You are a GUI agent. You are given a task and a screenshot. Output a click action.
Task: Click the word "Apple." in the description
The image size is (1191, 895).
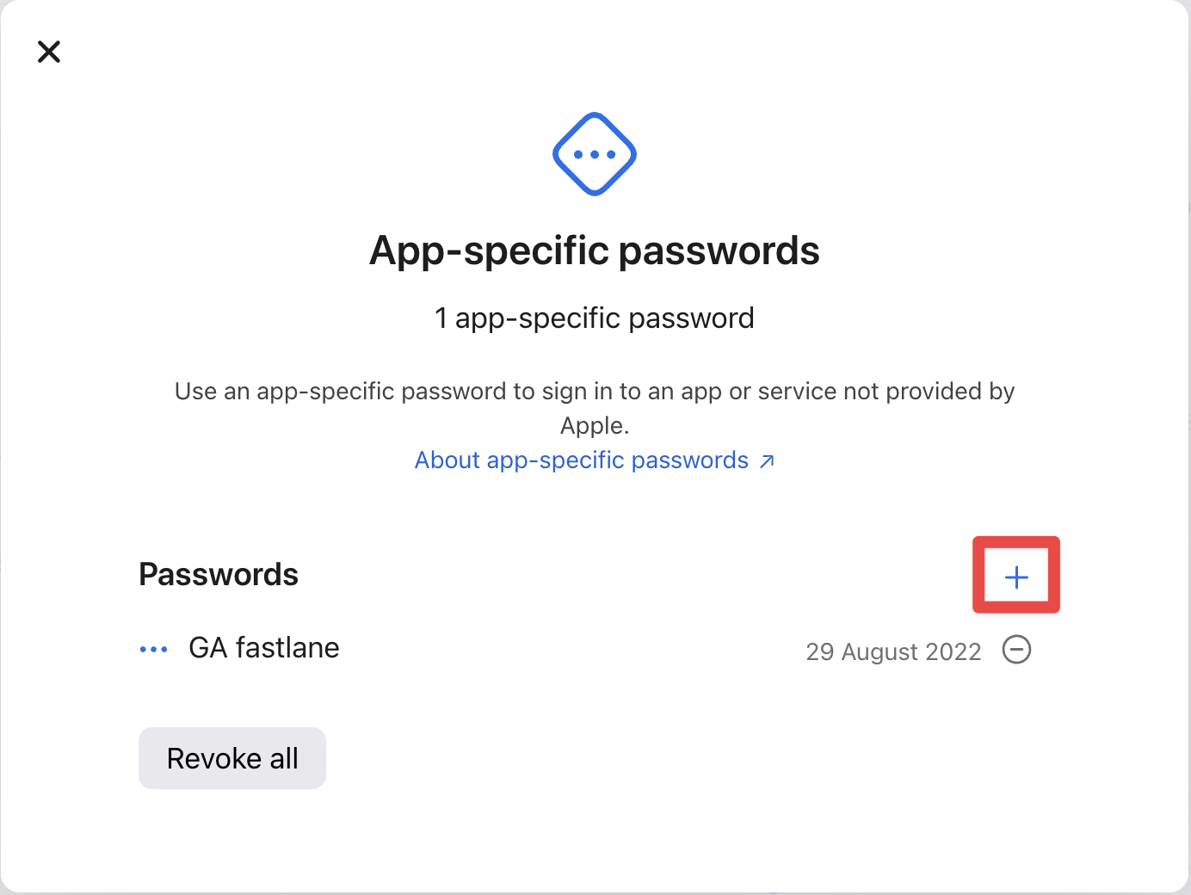pyautogui.click(x=595, y=426)
